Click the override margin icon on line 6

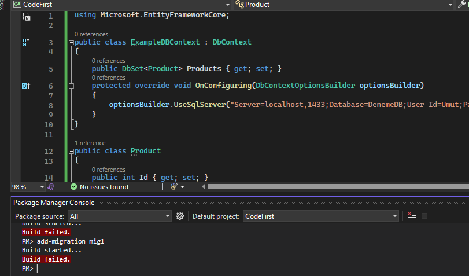coord(26,86)
